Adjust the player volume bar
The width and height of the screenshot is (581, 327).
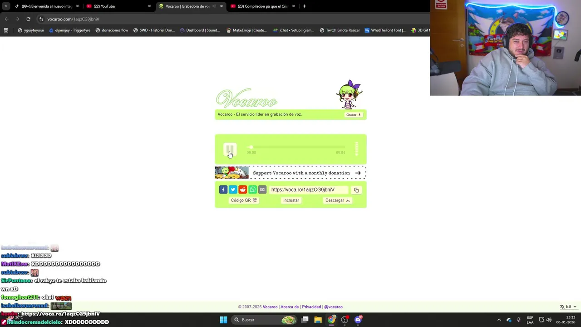click(x=357, y=149)
